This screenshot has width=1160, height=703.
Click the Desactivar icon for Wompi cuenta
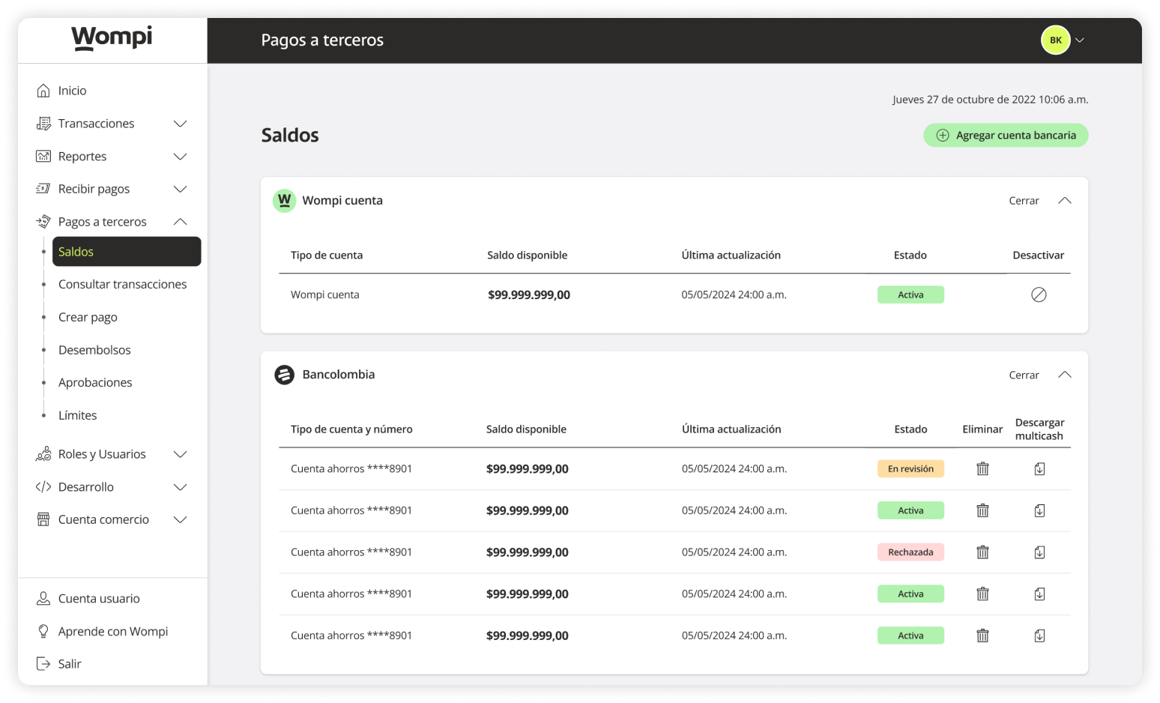coord(1039,295)
